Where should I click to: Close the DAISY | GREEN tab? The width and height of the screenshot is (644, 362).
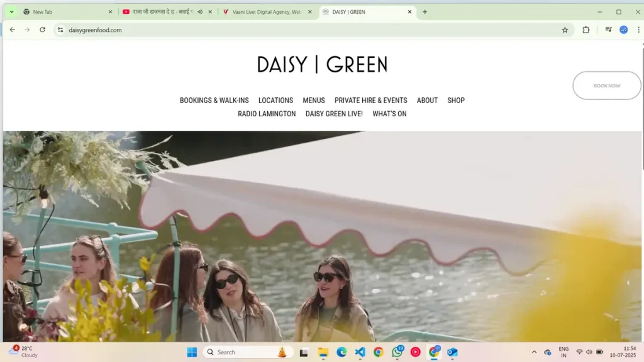tap(409, 12)
